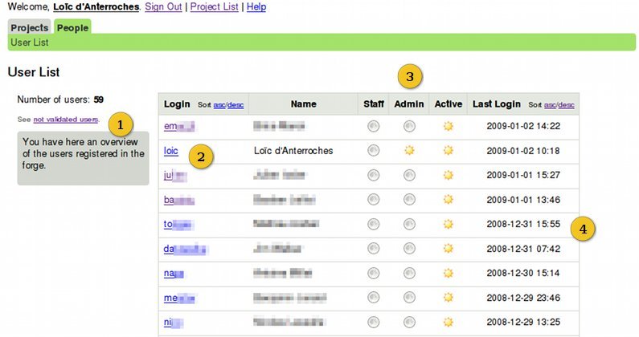Select last login 2009-01-02 10:18
The image size is (639, 337).
523,151
